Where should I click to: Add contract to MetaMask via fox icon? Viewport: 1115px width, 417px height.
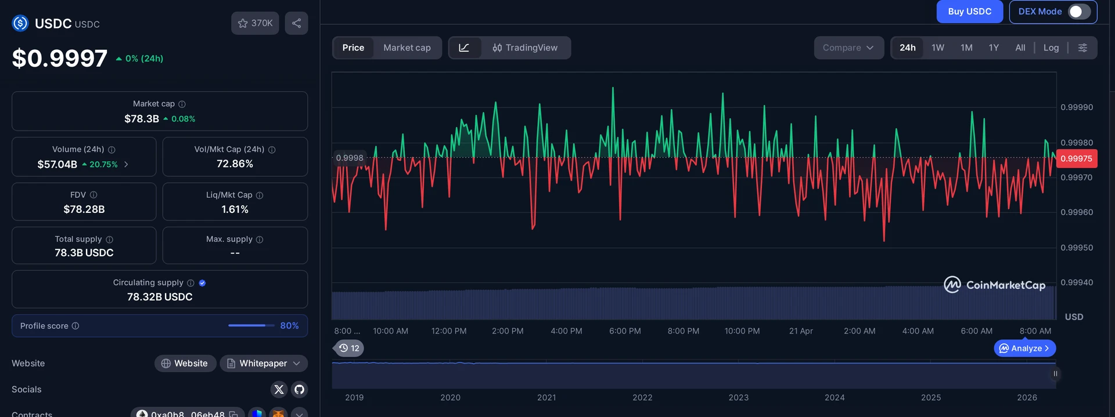pos(279,413)
